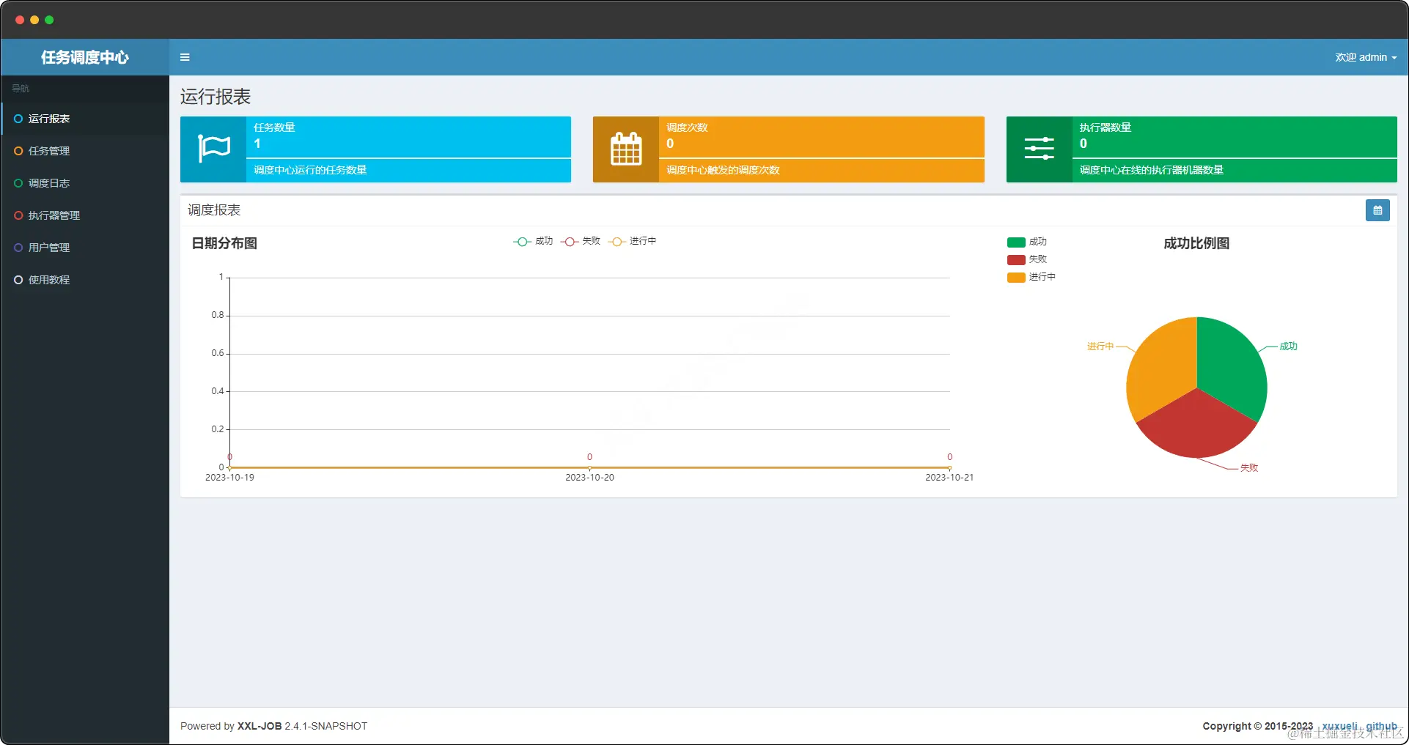
Task: Click the 任务调度中心 logo title
Action: (x=85, y=57)
